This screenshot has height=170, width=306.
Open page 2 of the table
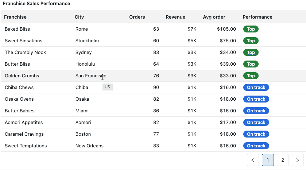pos(283,160)
